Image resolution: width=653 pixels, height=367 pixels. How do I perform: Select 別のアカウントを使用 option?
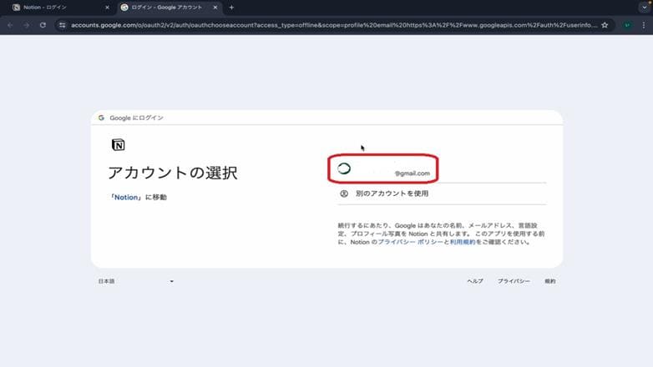coord(442,194)
